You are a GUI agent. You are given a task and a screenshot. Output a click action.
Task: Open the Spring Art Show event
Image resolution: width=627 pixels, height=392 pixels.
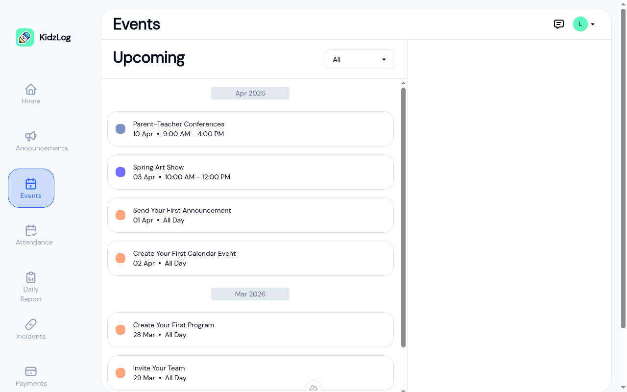(x=250, y=172)
